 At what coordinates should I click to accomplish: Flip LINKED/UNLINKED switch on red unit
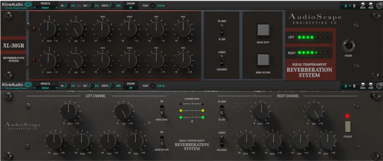point(222,60)
